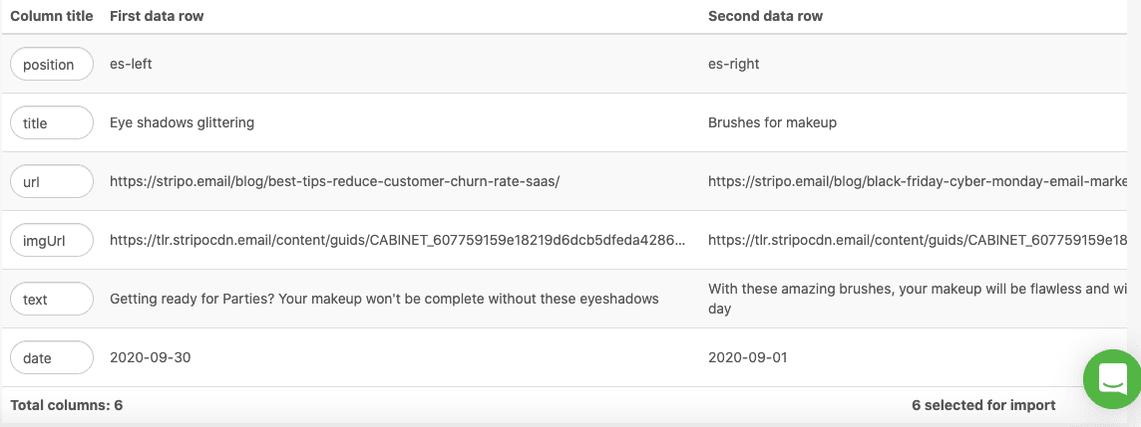This screenshot has height=427, width=1141.
Task: Click the first row's stripocdn image URL
Action: pos(397,240)
